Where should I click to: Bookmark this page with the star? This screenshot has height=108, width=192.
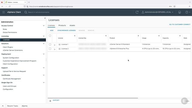[x=175, y=6]
